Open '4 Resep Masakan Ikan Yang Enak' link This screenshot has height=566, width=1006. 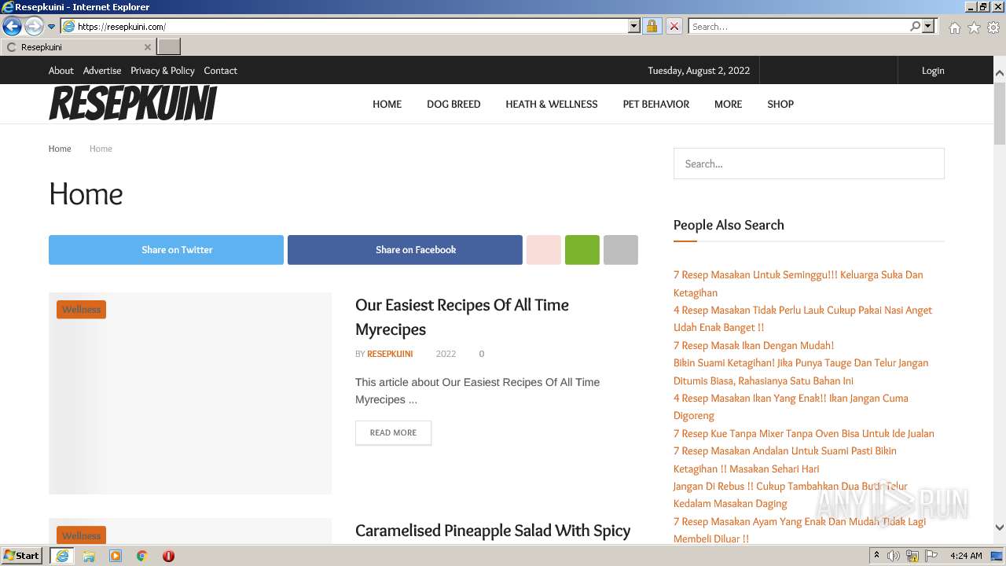pyautogui.click(x=791, y=406)
